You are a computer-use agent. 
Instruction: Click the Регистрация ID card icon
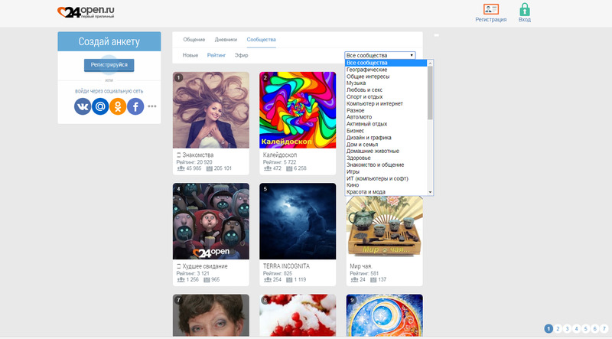[x=490, y=9]
